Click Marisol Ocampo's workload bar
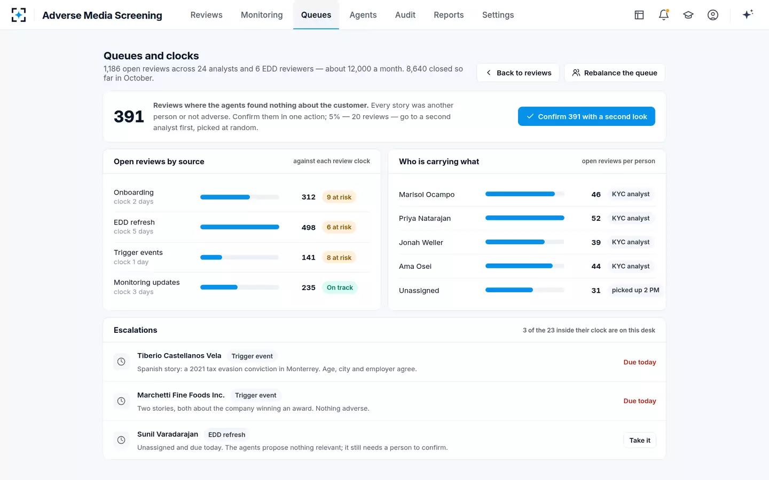Viewport: 769px width, 480px height. click(525, 194)
